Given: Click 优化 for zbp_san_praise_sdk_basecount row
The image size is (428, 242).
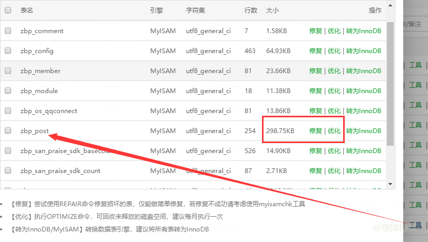Looking at the screenshot, I should coord(334,151).
